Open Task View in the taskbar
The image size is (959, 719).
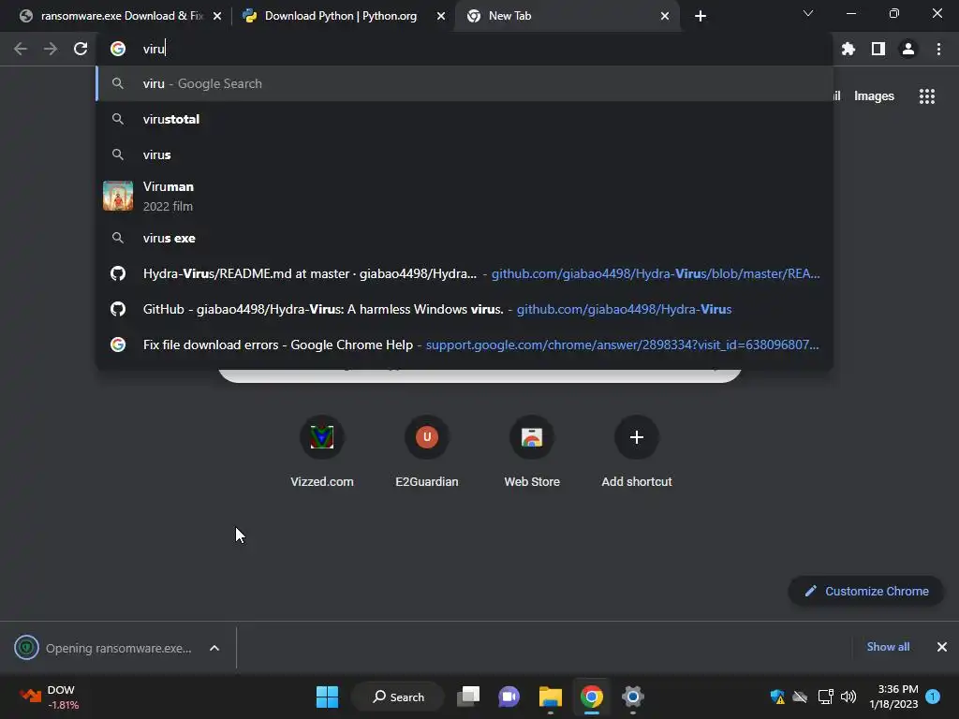point(468,697)
